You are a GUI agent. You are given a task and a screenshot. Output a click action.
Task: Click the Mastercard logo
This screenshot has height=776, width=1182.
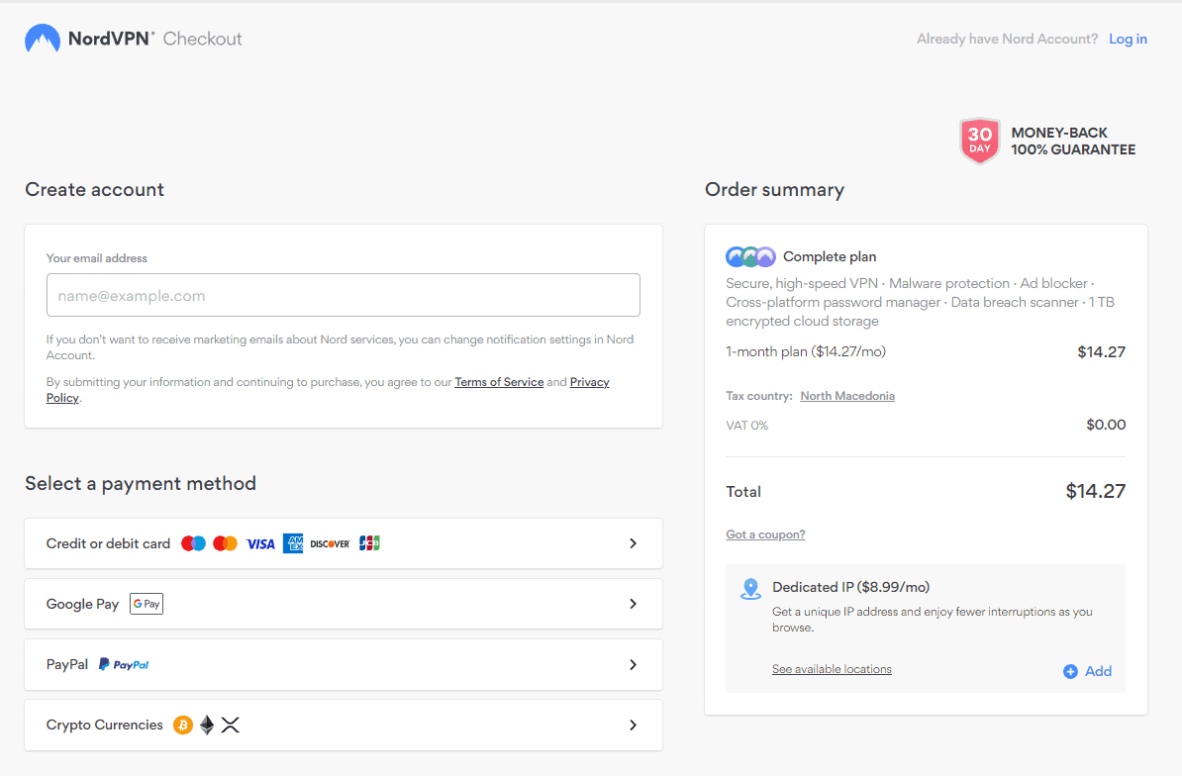(226, 543)
